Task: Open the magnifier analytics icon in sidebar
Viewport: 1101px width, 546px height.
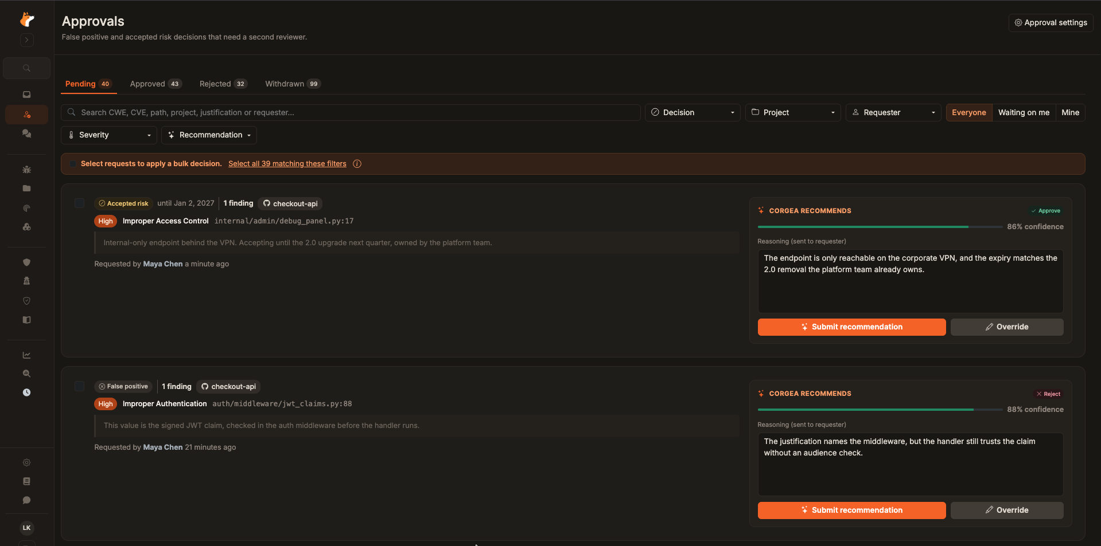Action: click(x=27, y=374)
